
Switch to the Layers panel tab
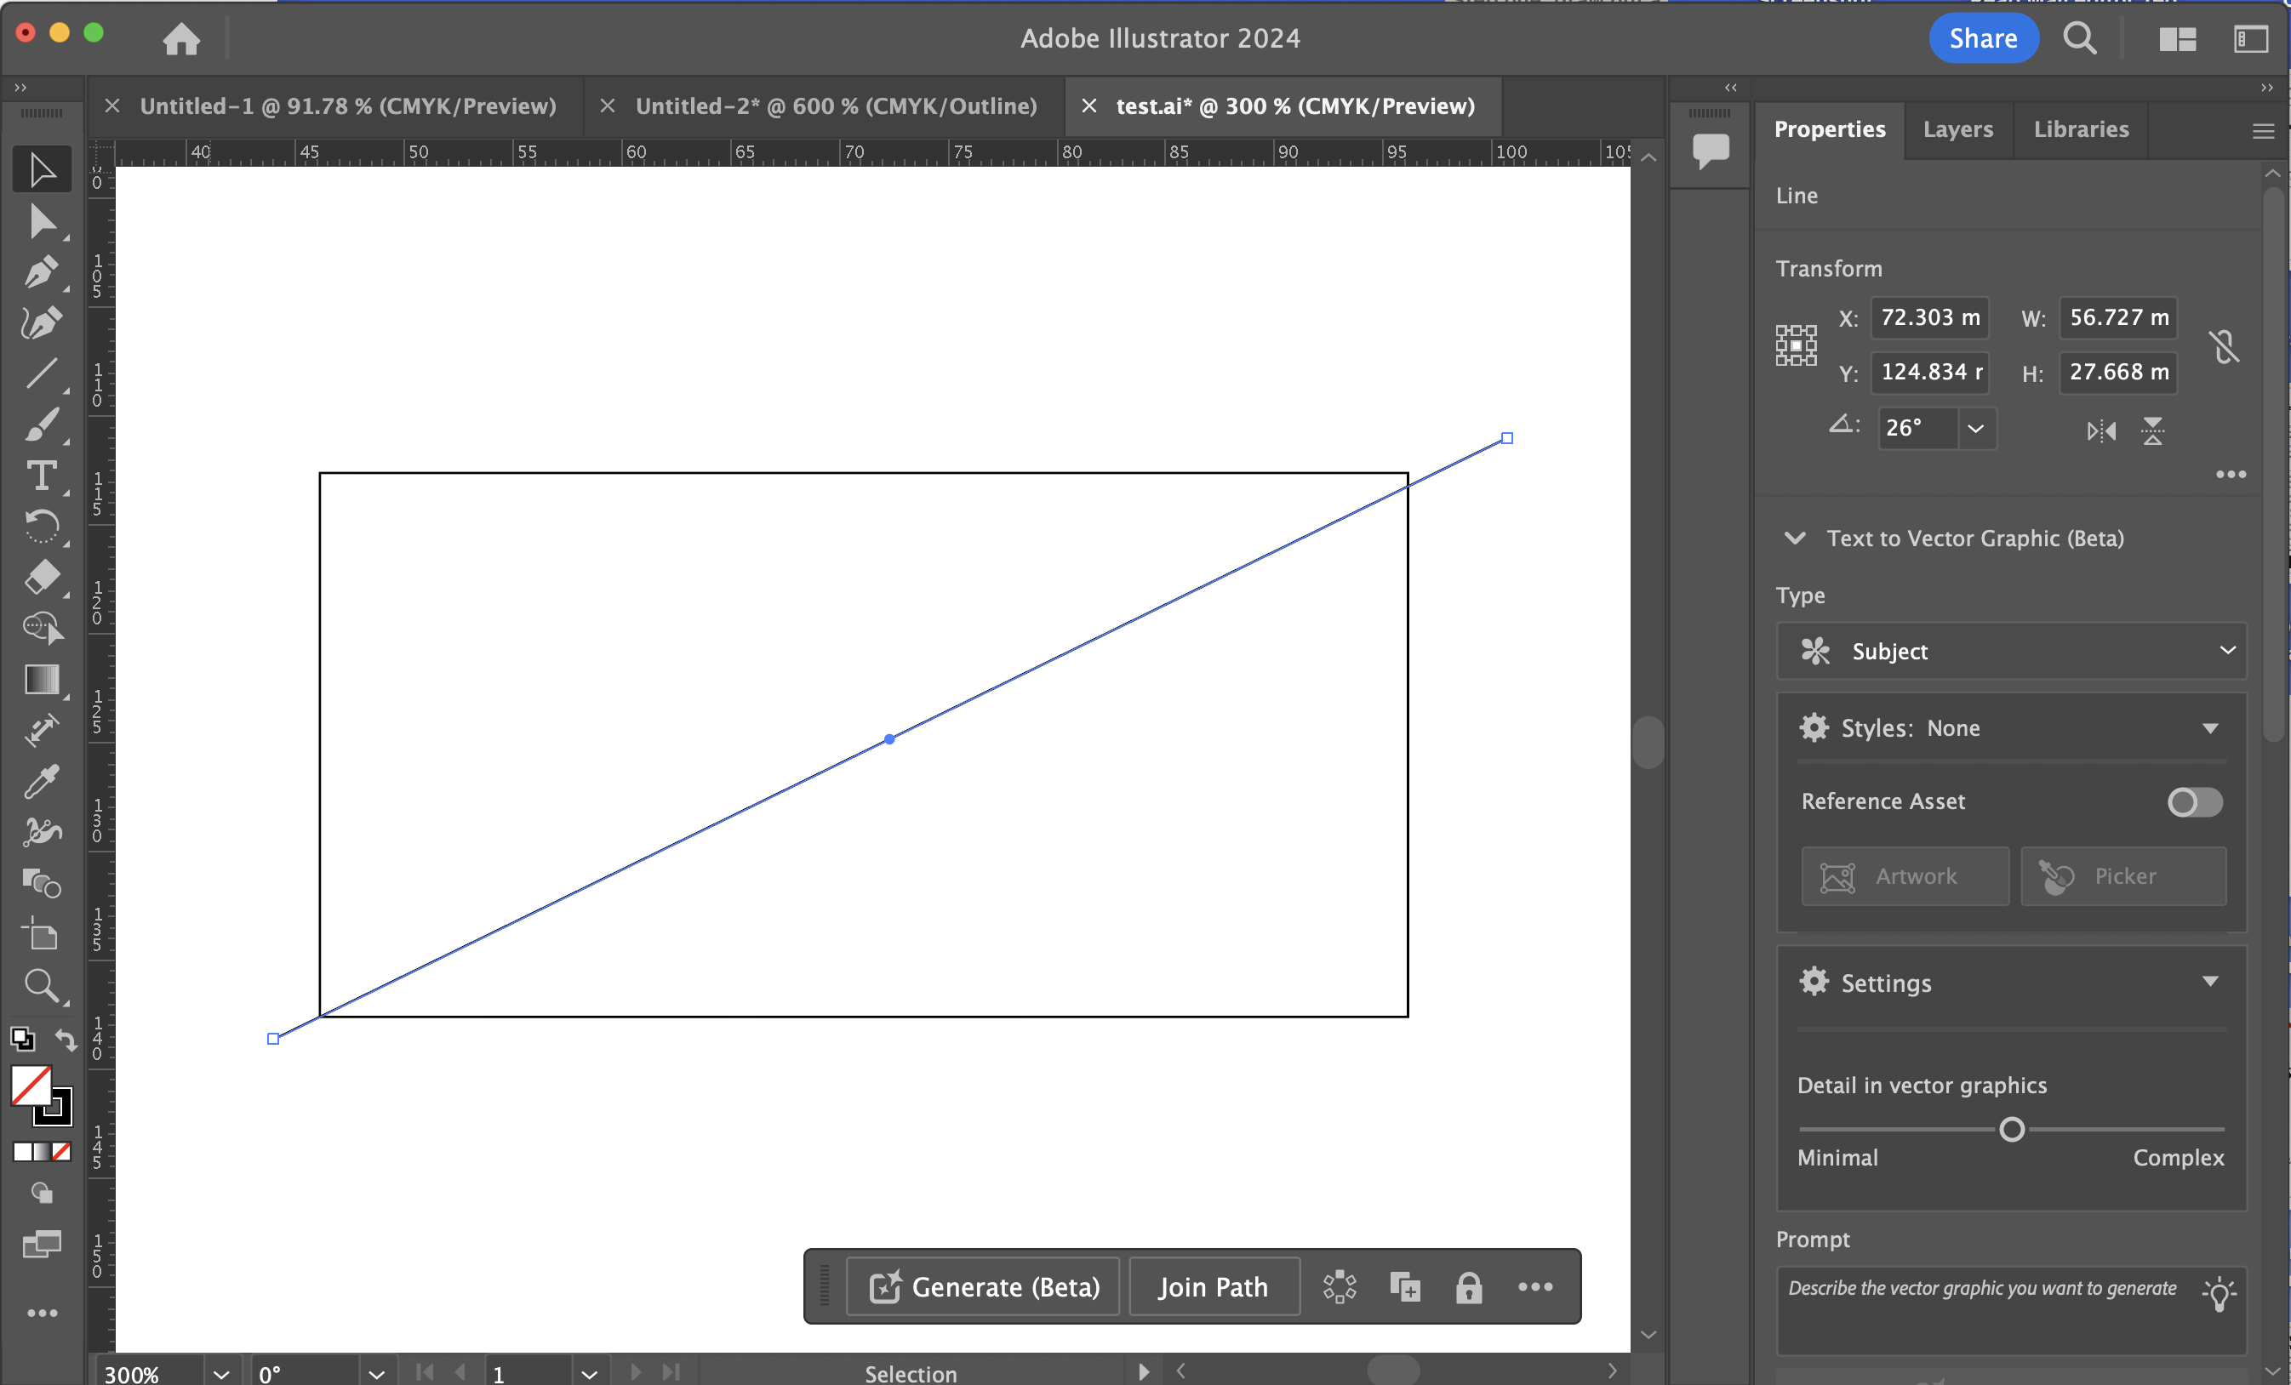1957,130
